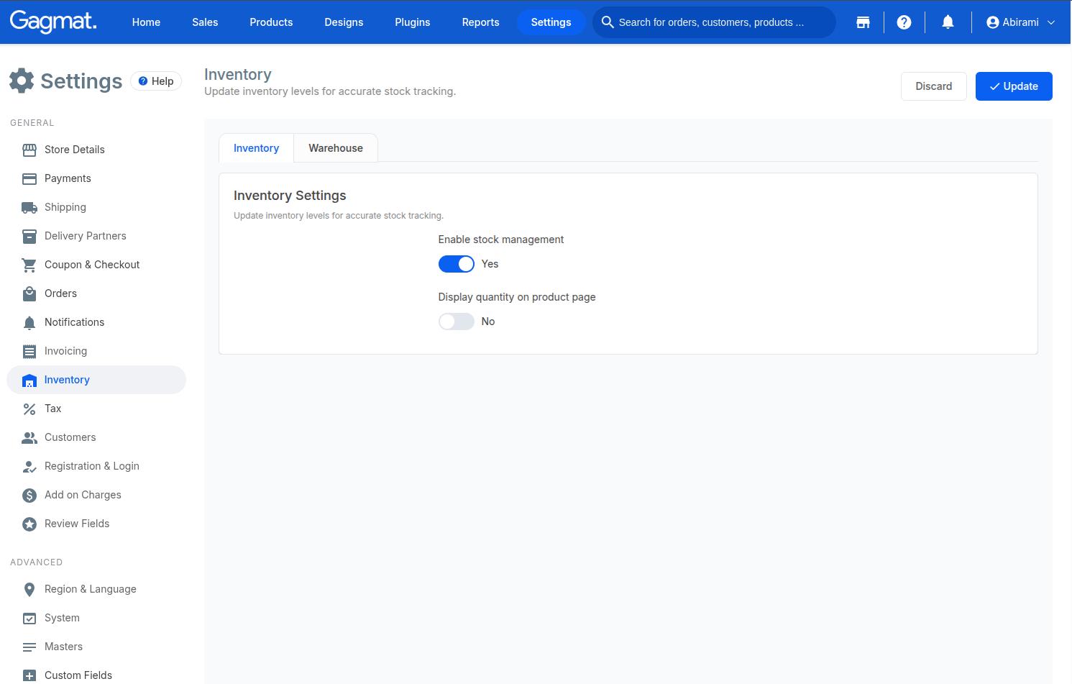Click the Coupon & Checkout cart icon

[x=29, y=265]
